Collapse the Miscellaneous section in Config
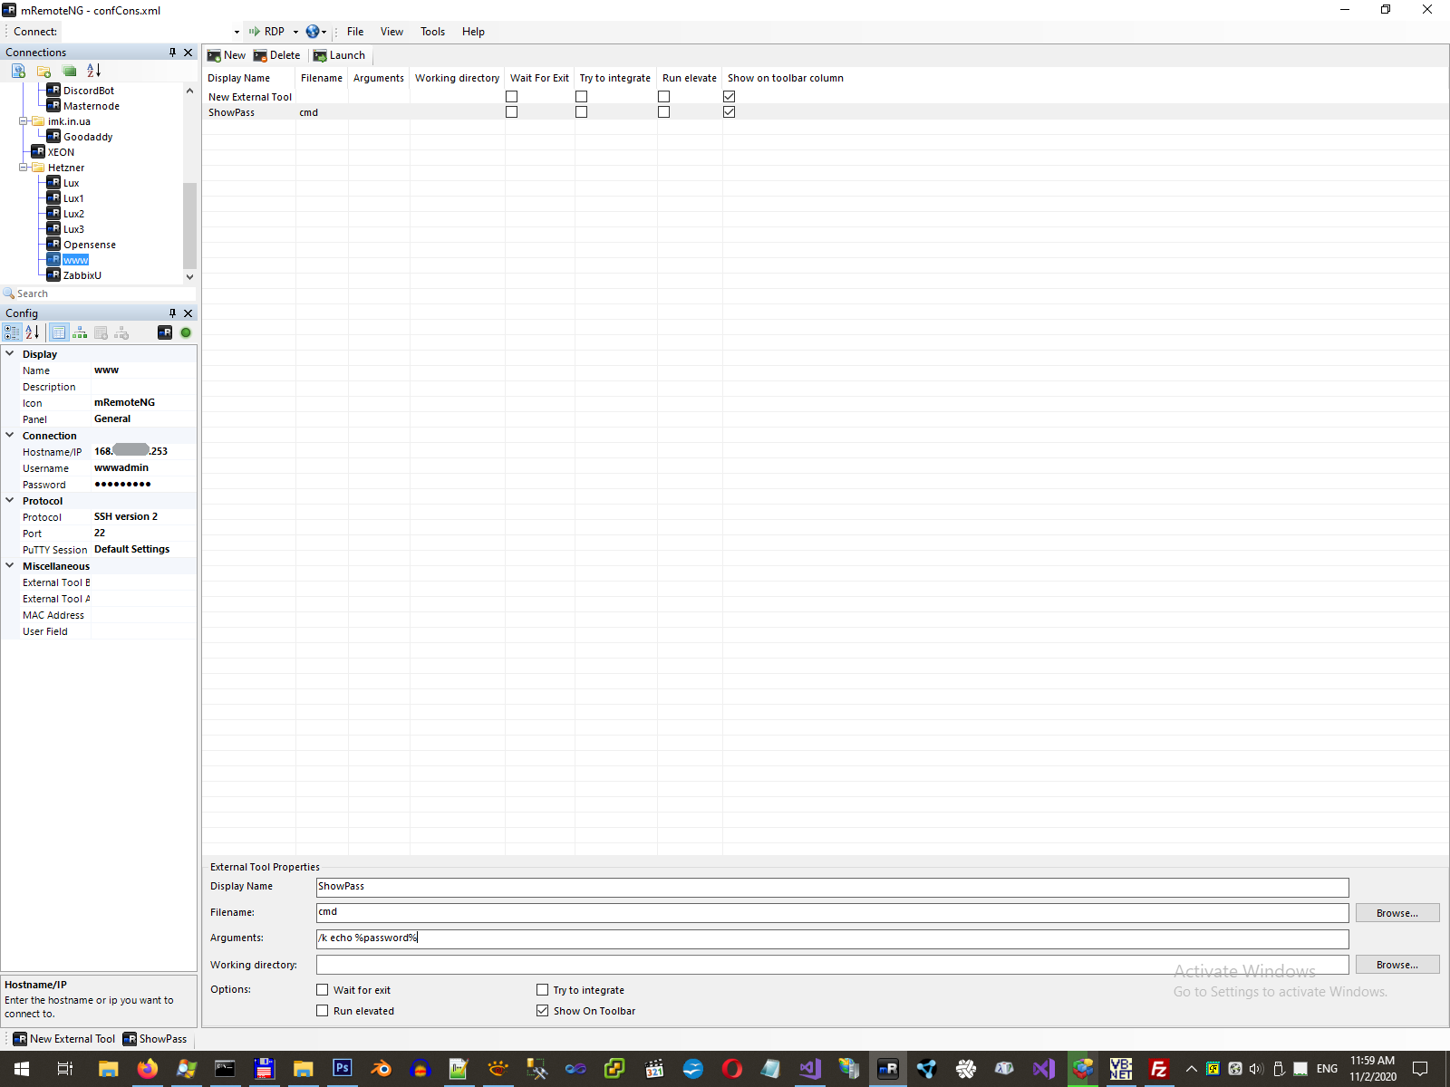The image size is (1450, 1087). click(x=10, y=566)
